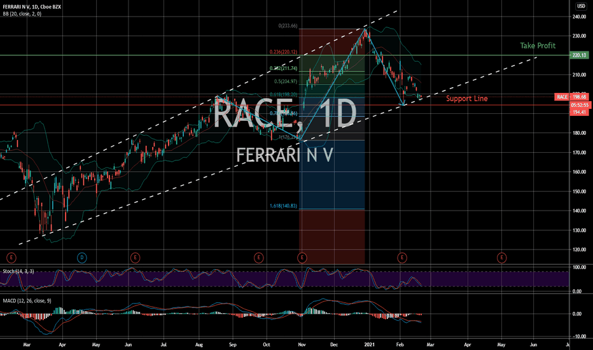The height and width of the screenshot is (350, 593).
Task: Click the Nov time axis label
Action: pos(302,345)
